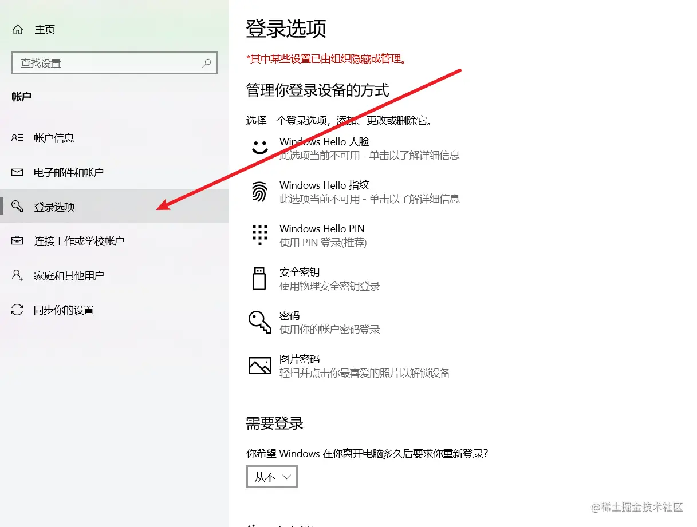Open 同步你的设置 page
The width and height of the screenshot is (697, 527).
[x=115, y=310]
